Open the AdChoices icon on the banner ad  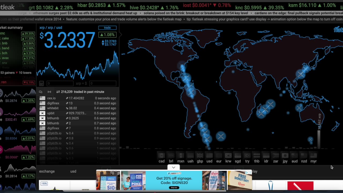click(x=247, y=173)
